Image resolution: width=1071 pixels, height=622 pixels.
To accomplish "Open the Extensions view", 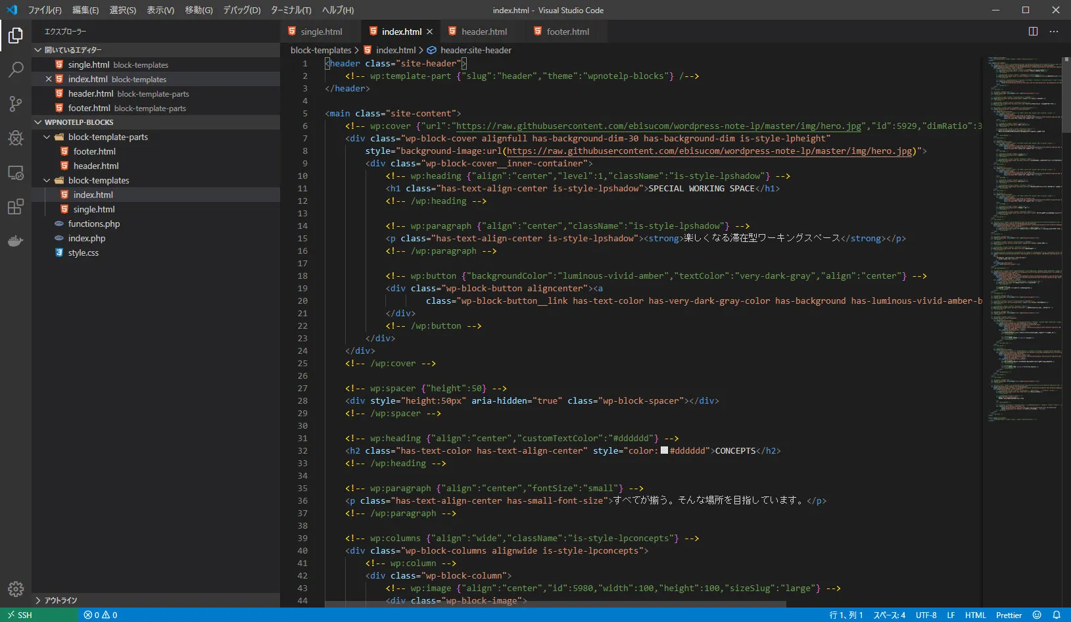I will point(16,207).
